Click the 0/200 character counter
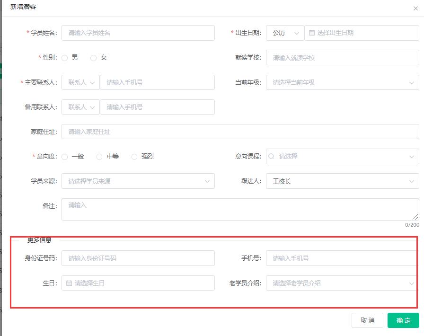 [x=412, y=225]
